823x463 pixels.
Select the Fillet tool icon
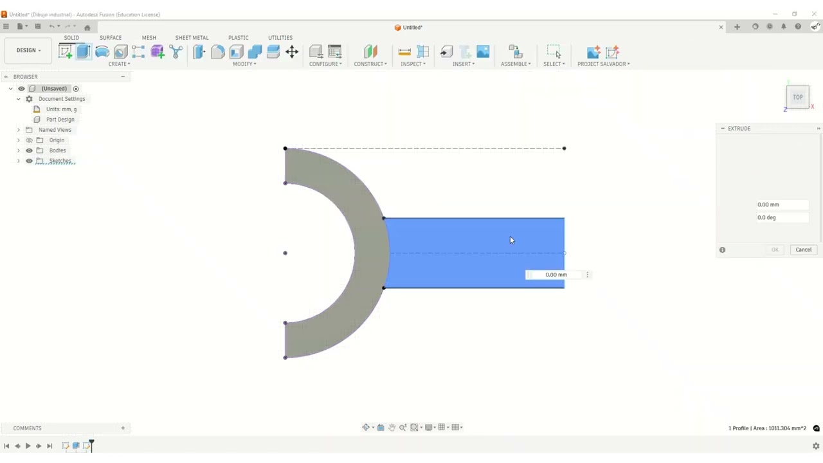click(x=217, y=52)
